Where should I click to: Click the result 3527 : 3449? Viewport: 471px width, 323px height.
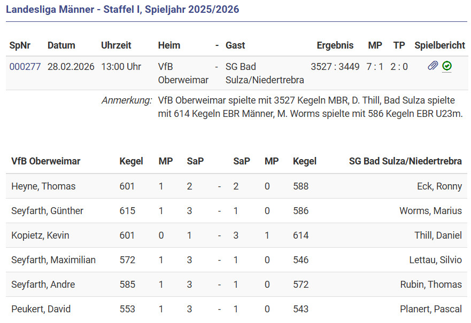tap(335, 67)
